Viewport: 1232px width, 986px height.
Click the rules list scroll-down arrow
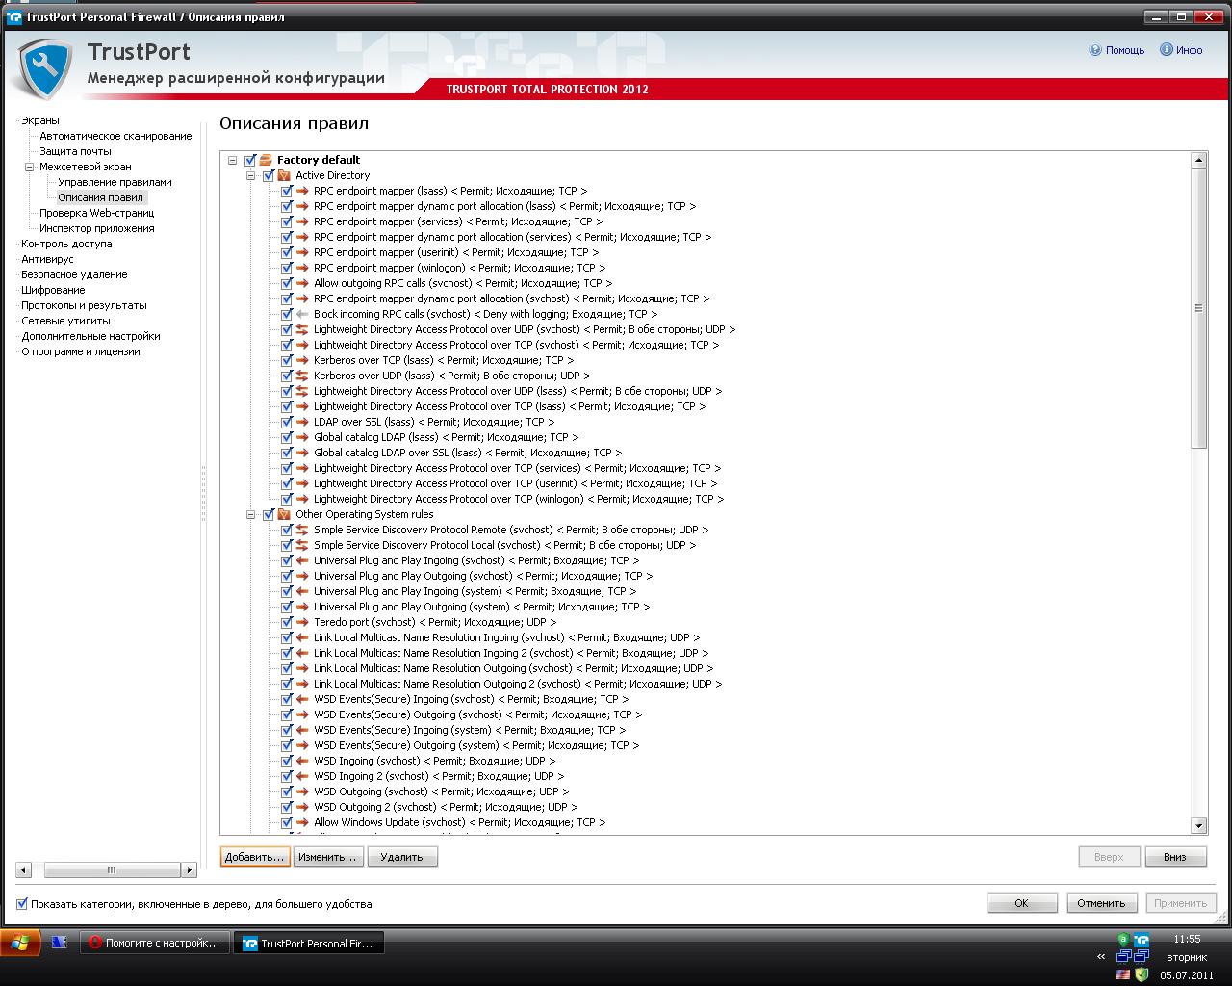click(x=1198, y=825)
